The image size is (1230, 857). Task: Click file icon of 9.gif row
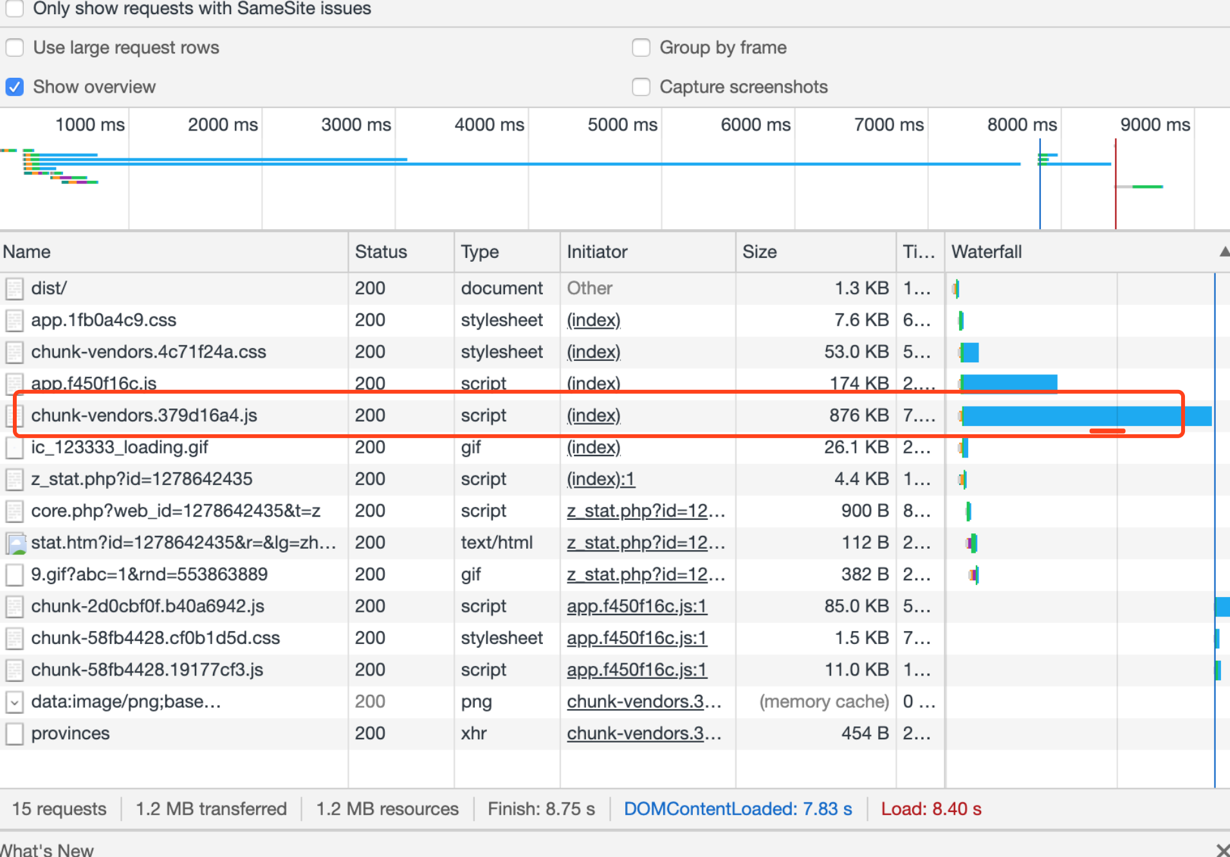click(x=14, y=574)
